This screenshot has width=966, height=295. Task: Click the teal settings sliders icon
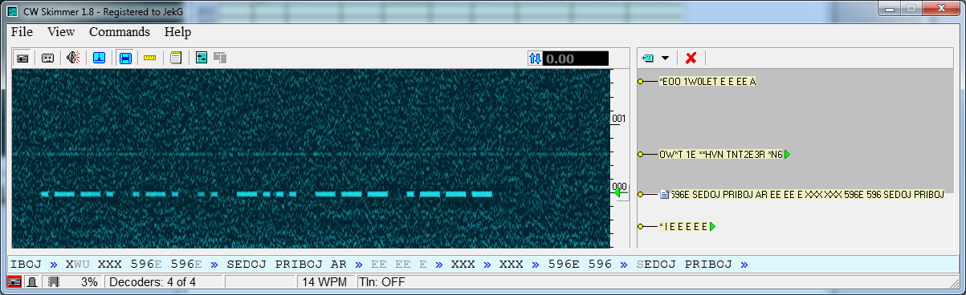(x=202, y=58)
